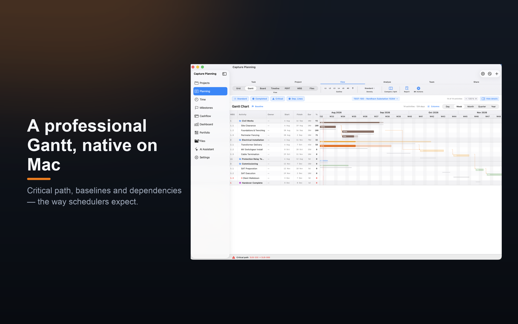Open the Standard density dropdown
This screenshot has height=324, width=518.
[369, 88]
